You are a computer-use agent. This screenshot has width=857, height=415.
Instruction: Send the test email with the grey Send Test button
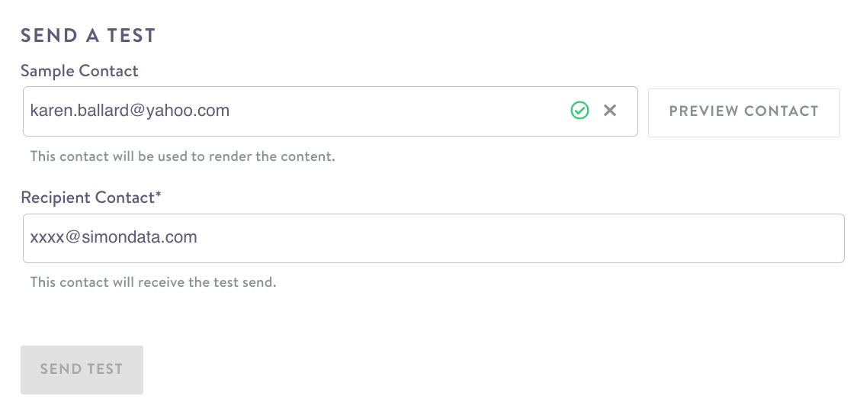[82, 370]
